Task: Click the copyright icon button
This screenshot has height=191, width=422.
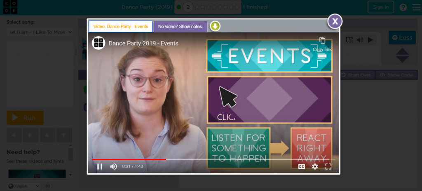Action: 48,186
